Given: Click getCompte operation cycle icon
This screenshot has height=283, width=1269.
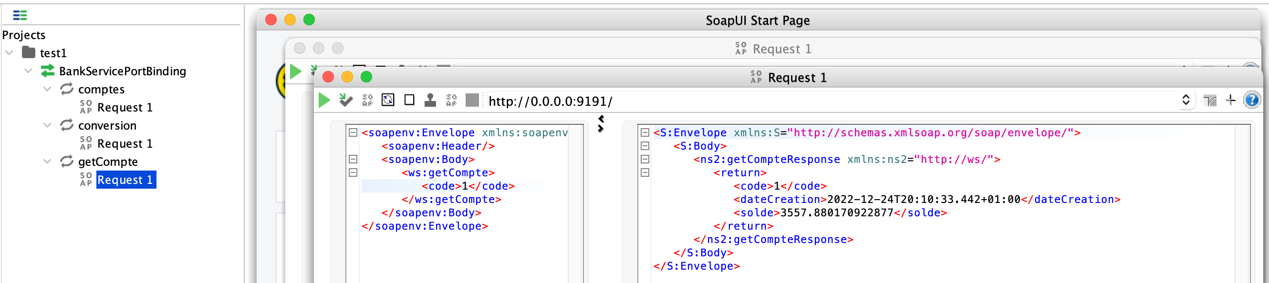Looking at the screenshot, I should (x=66, y=162).
